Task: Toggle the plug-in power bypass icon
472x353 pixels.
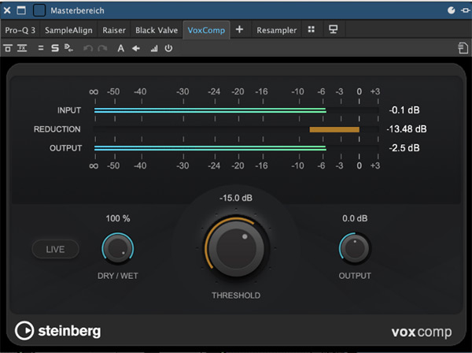Action: click(x=168, y=48)
